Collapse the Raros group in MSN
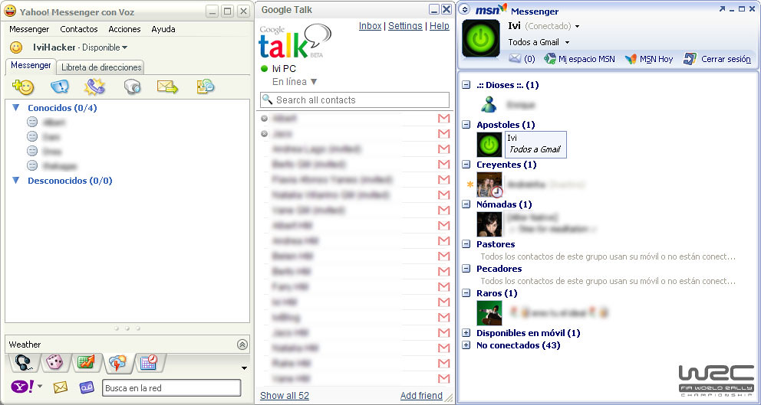The image size is (761, 405). click(466, 293)
